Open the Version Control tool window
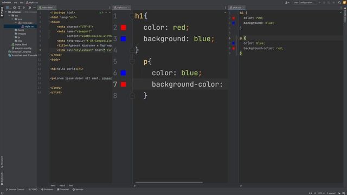 pos(15,190)
